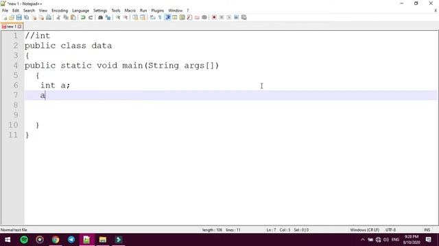Click the Redo arrow toolbar icon
This screenshot has height=246, width=439.
pyautogui.click(x=91, y=17)
